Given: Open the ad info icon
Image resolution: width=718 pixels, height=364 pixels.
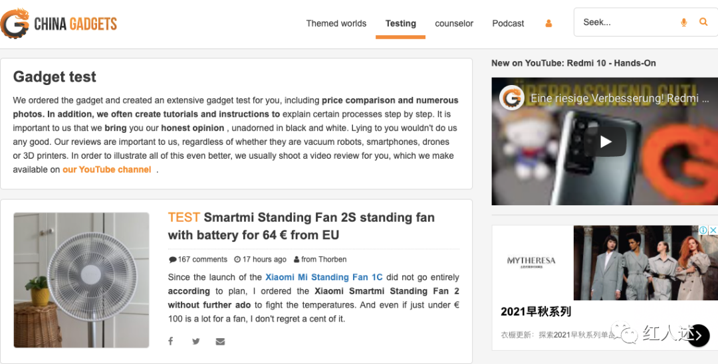Looking at the screenshot, I should [703, 230].
